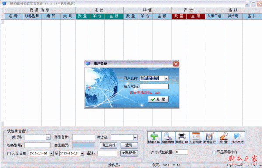The image size is (262, 168).
Task: Click the 登录 login button
Action: point(158,99)
